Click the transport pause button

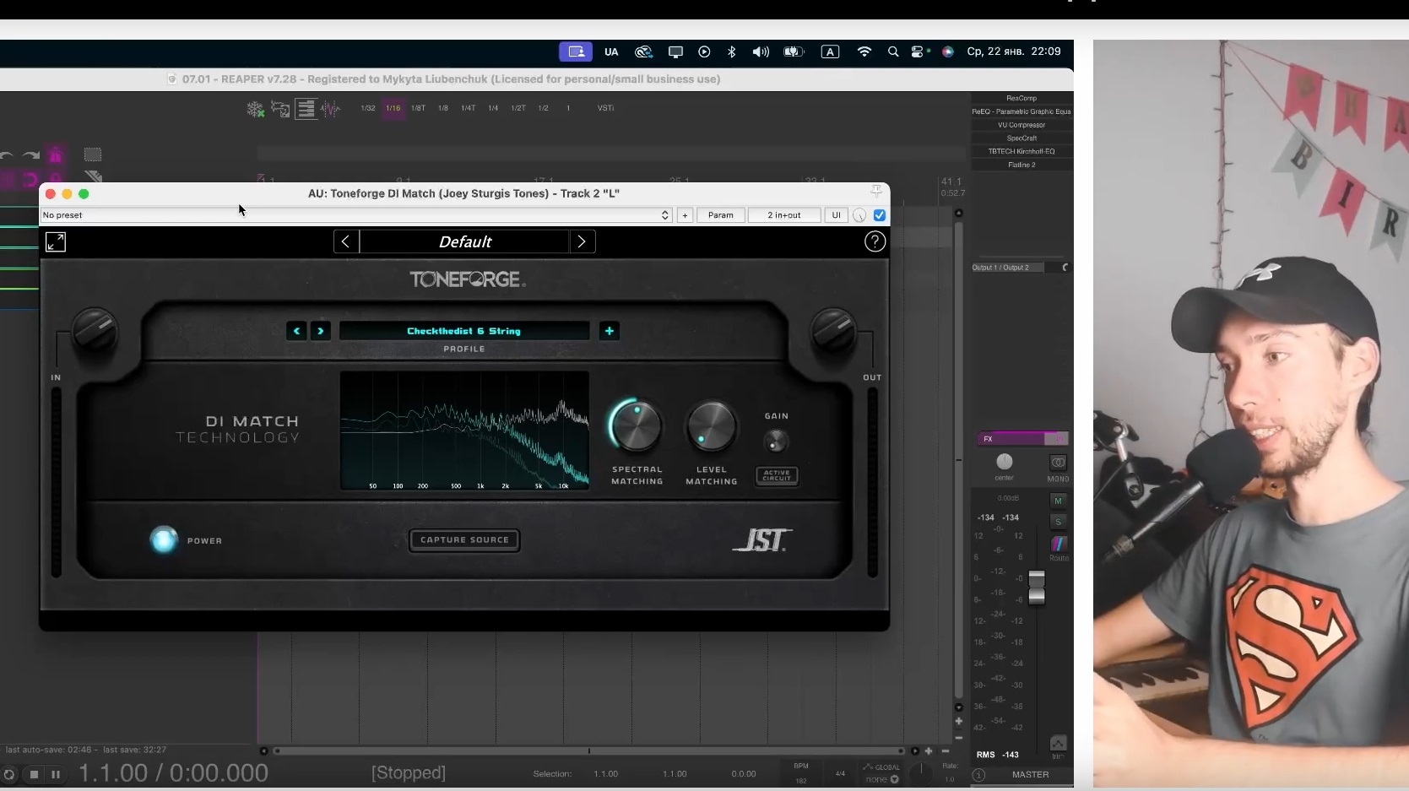56,774
